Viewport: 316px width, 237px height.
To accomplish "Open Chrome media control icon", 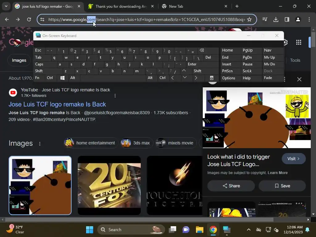I will (265, 19).
